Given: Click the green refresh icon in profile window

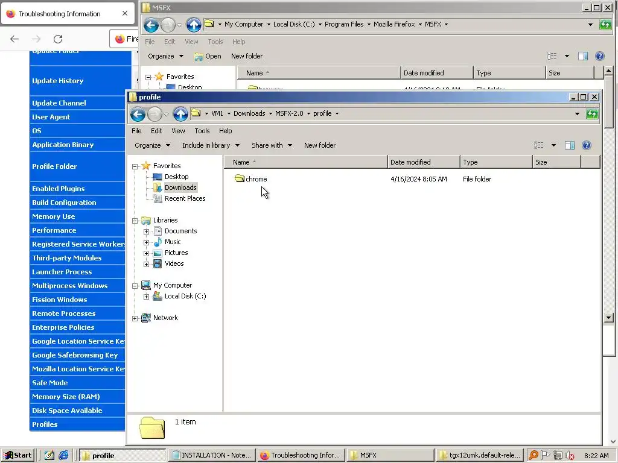Looking at the screenshot, I should (592, 114).
